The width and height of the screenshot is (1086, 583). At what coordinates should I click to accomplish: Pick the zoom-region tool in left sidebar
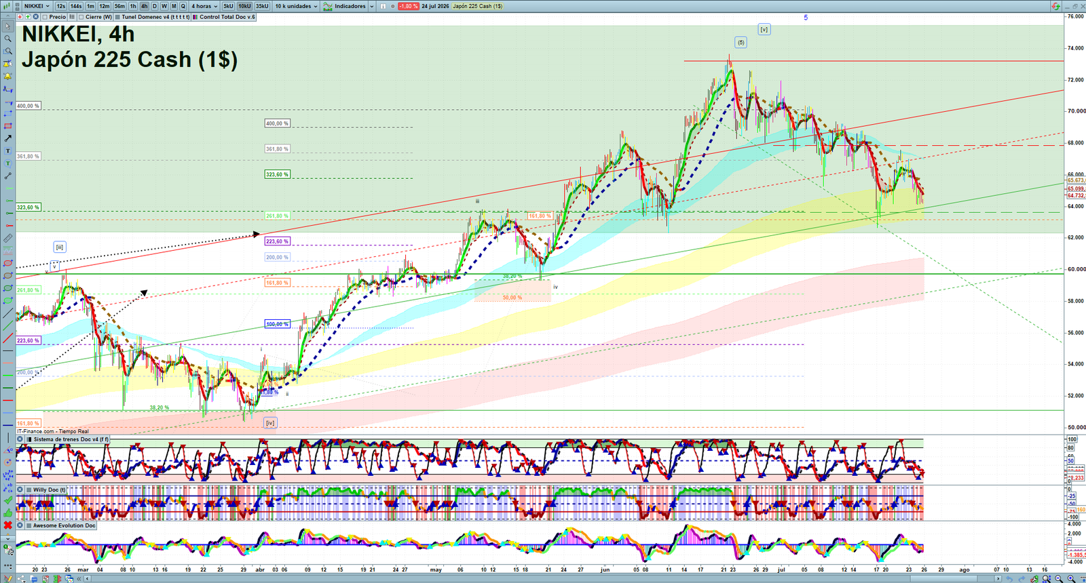pos(7,51)
